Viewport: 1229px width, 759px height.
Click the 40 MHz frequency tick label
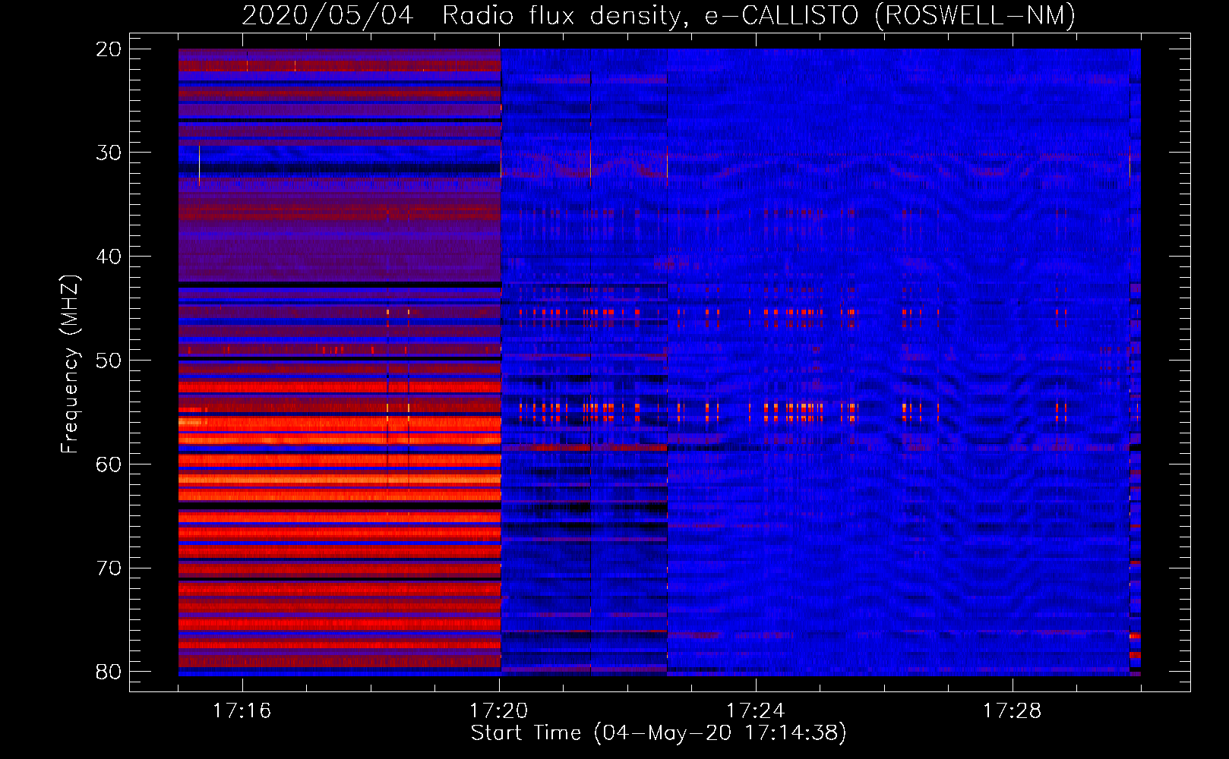point(109,257)
